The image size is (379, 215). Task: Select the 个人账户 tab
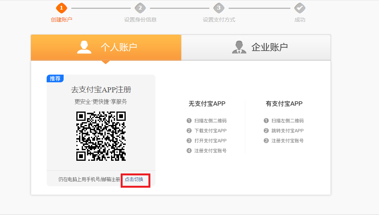106,47
